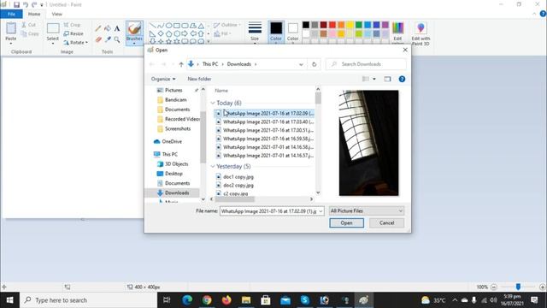This screenshot has height=308, width=547.
Task: Open Firefox from the taskbar
Action: pyautogui.click(x=226, y=300)
